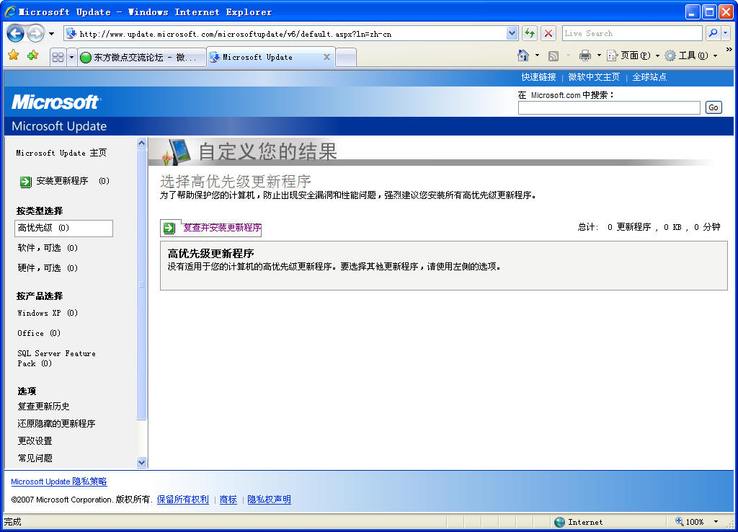The image size is (738, 532).
Task: Open recent pages dropdown beside Forward button
Action: (51, 33)
